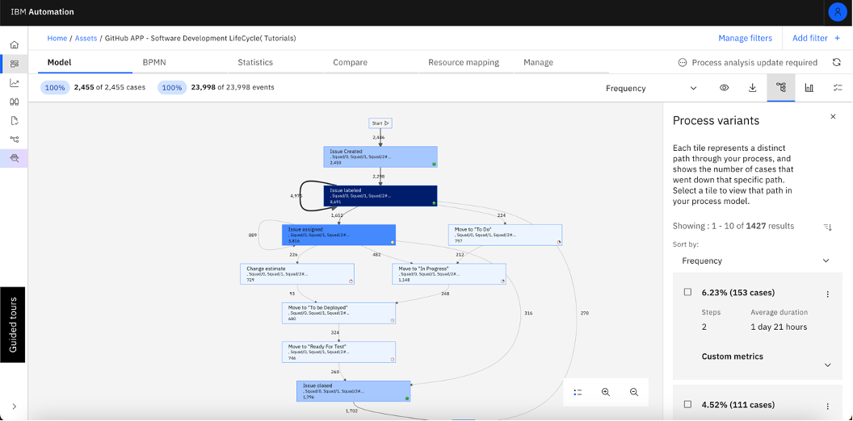This screenshot has width=853, height=421.
Task: Check the 6.23% (153 cases) variant box
Action: (x=687, y=292)
